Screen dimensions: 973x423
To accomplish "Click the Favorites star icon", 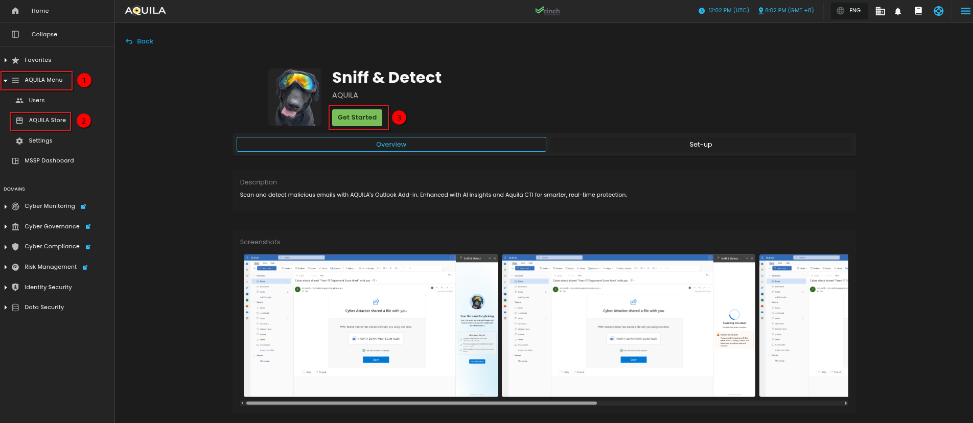I will click(x=15, y=60).
